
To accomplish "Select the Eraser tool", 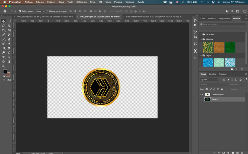I will (9, 44).
